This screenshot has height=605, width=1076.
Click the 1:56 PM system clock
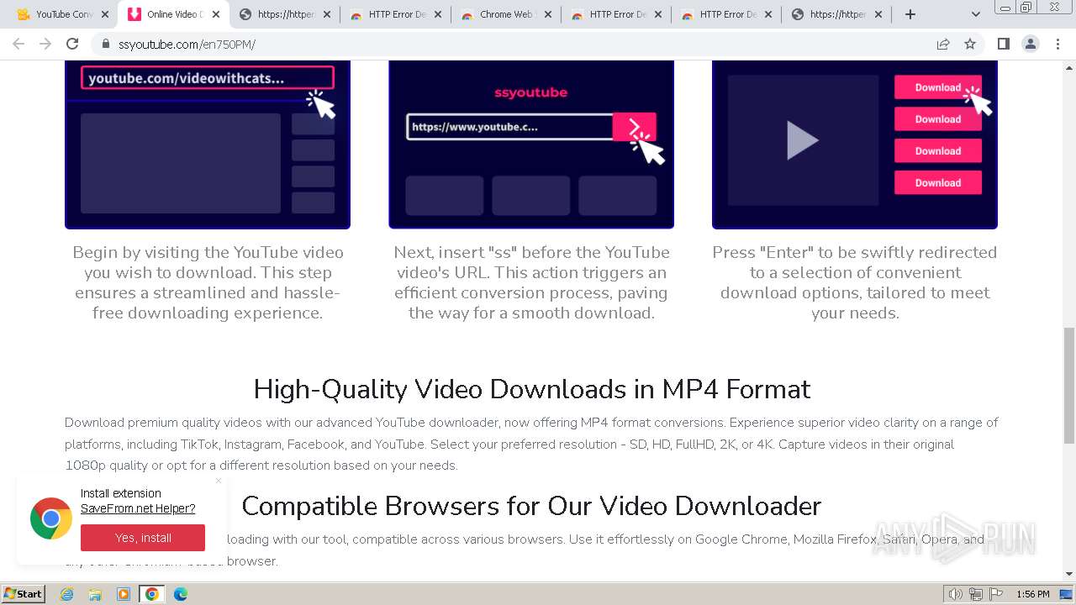pos(1032,594)
